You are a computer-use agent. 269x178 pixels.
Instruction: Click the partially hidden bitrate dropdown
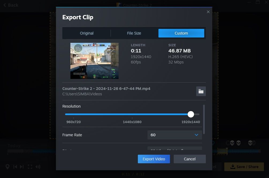click(175, 148)
